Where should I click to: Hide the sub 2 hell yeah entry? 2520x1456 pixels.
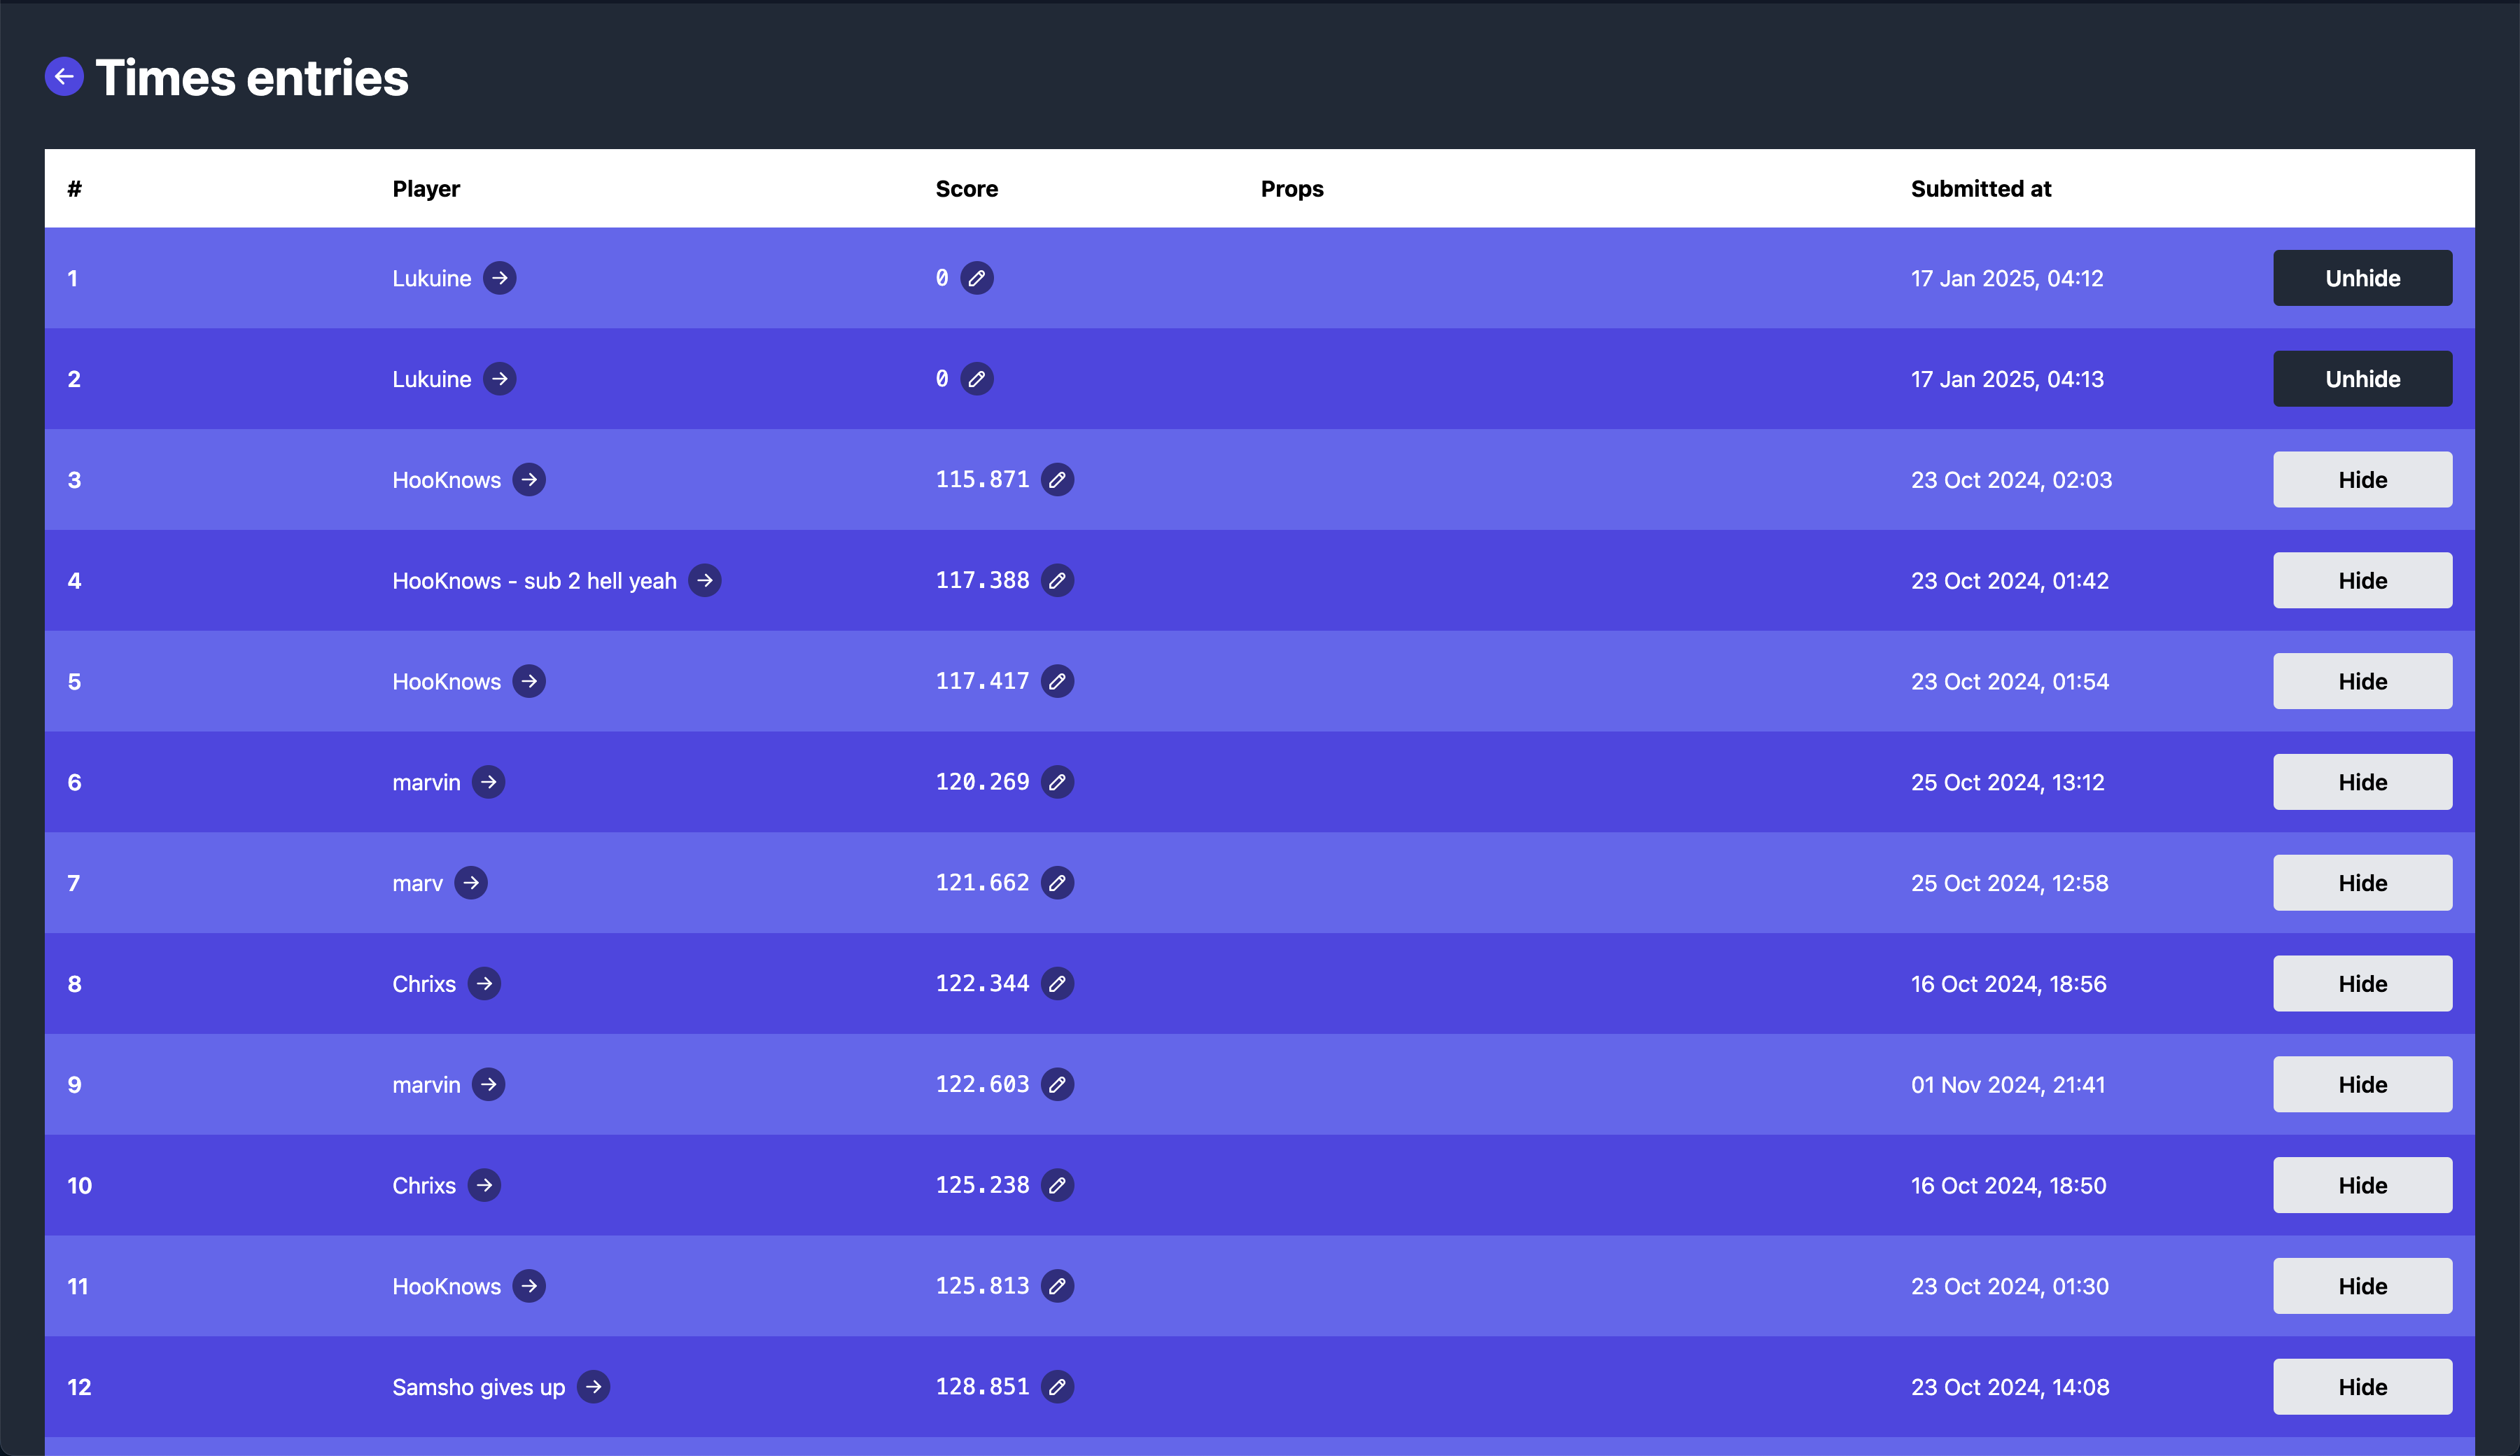(x=2362, y=580)
